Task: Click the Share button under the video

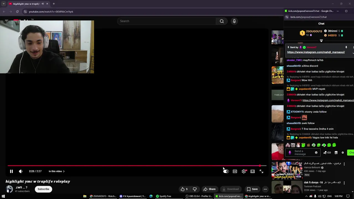Action: pos(209,189)
